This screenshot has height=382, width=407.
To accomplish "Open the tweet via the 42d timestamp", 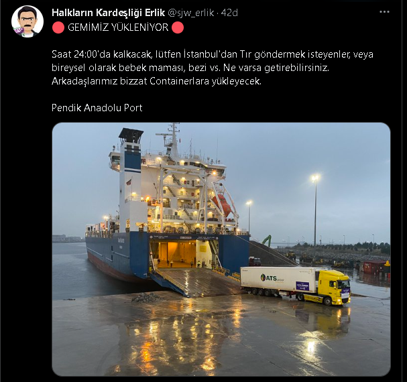I will (229, 13).
